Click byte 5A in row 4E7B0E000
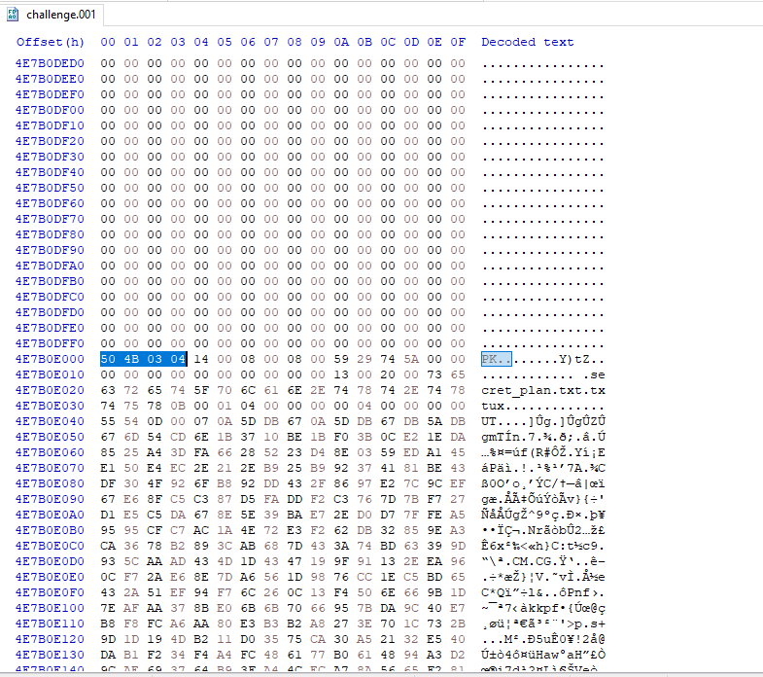This screenshot has height=677, width=763. [411, 360]
